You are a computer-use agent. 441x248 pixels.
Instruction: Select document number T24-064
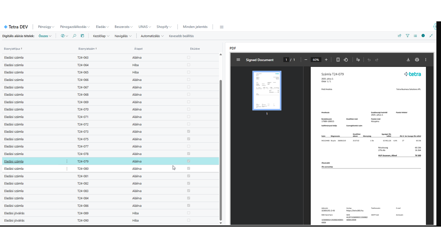coord(83,65)
